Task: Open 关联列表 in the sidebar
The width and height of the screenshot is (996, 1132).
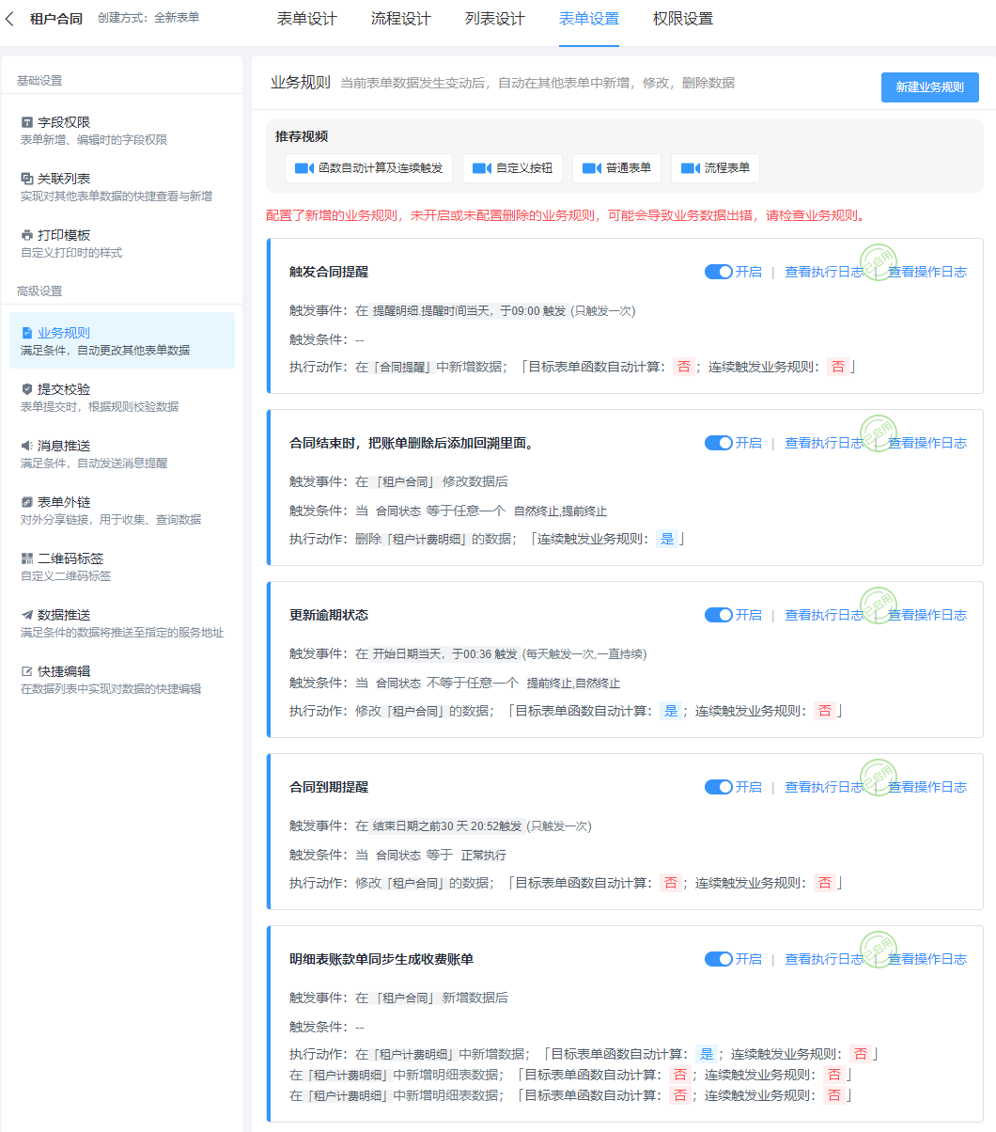Action: pos(64,179)
